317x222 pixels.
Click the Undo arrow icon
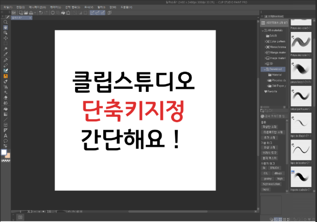pos(41,13)
